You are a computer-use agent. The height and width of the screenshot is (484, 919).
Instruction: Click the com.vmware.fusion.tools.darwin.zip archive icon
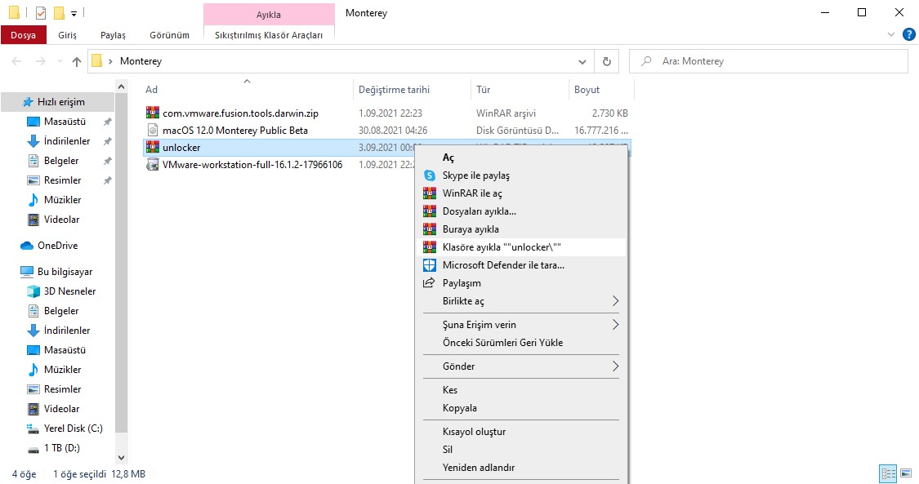pyautogui.click(x=153, y=113)
